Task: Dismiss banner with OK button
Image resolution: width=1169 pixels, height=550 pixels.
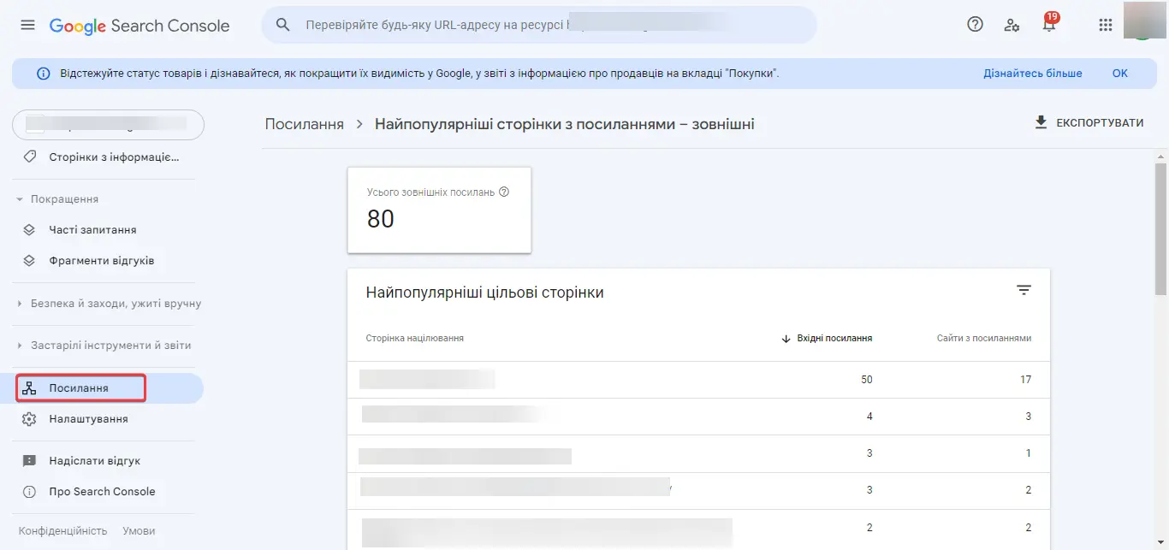Action: tap(1120, 74)
